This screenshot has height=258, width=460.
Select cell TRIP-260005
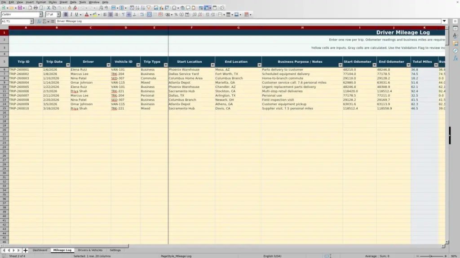pyautogui.click(x=26, y=87)
